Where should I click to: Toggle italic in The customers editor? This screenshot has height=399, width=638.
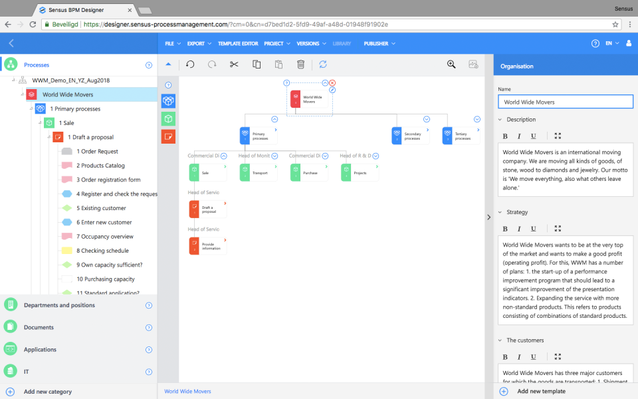click(519, 357)
